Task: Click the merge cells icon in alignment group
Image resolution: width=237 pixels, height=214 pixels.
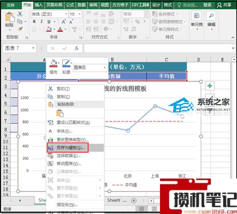Action: 112,22
